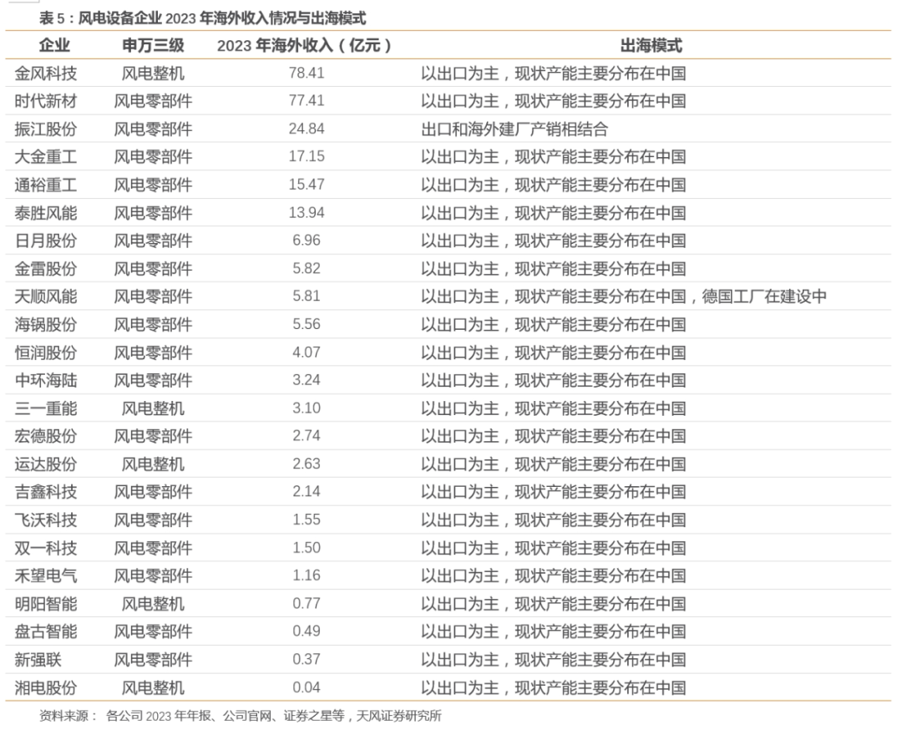Image resolution: width=902 pixels, height=730 pixels.
Task: Click the value '6.96'
Action: pyautogui.click(x=307, y=241)
